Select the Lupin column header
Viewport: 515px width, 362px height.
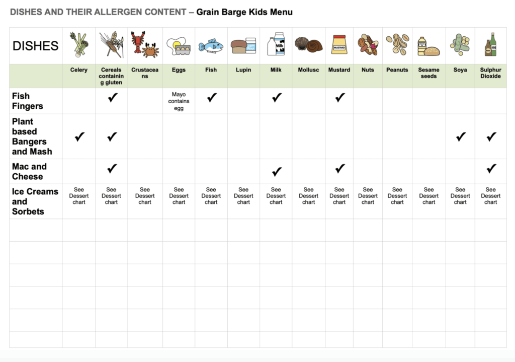click(243, 69)
